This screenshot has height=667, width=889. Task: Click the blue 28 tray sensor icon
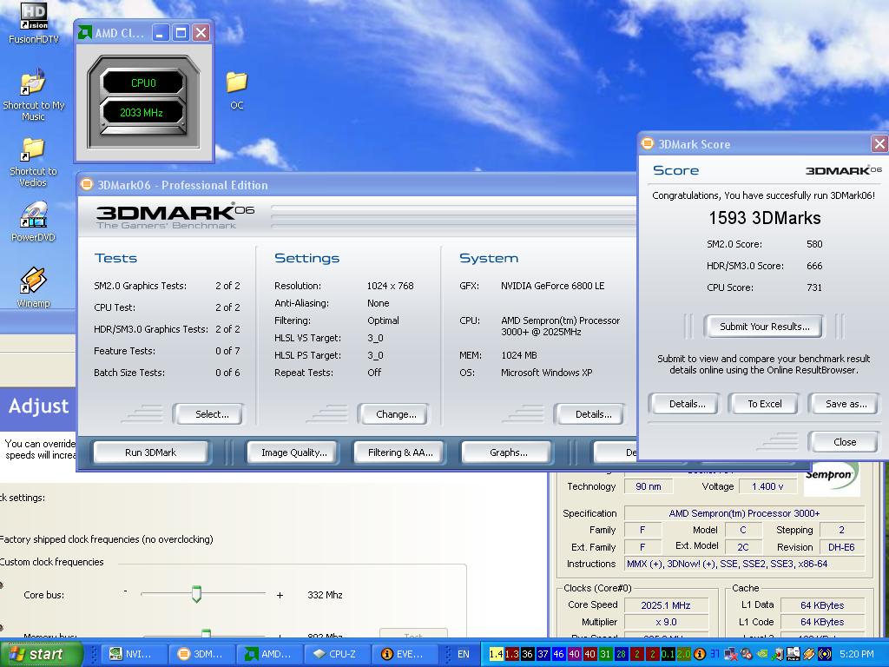pos(621,654)
